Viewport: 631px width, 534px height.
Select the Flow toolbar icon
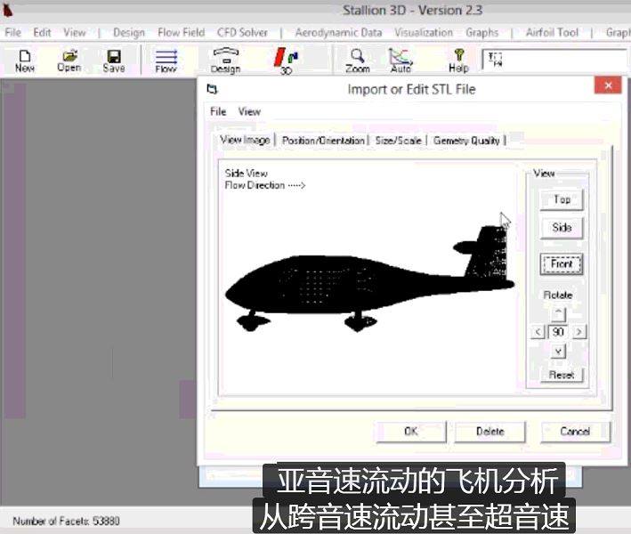166,60
